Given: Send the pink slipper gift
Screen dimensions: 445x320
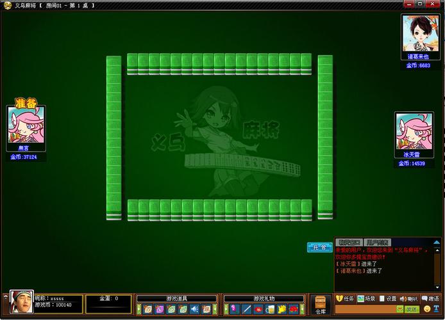Looking at the screenshot, I should [x=235, y=309].
